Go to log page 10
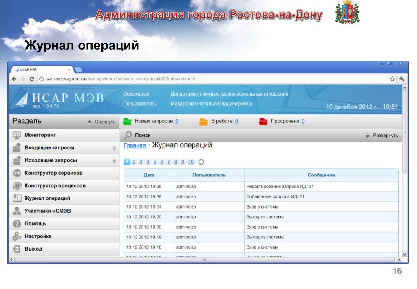 pos(191,162)
